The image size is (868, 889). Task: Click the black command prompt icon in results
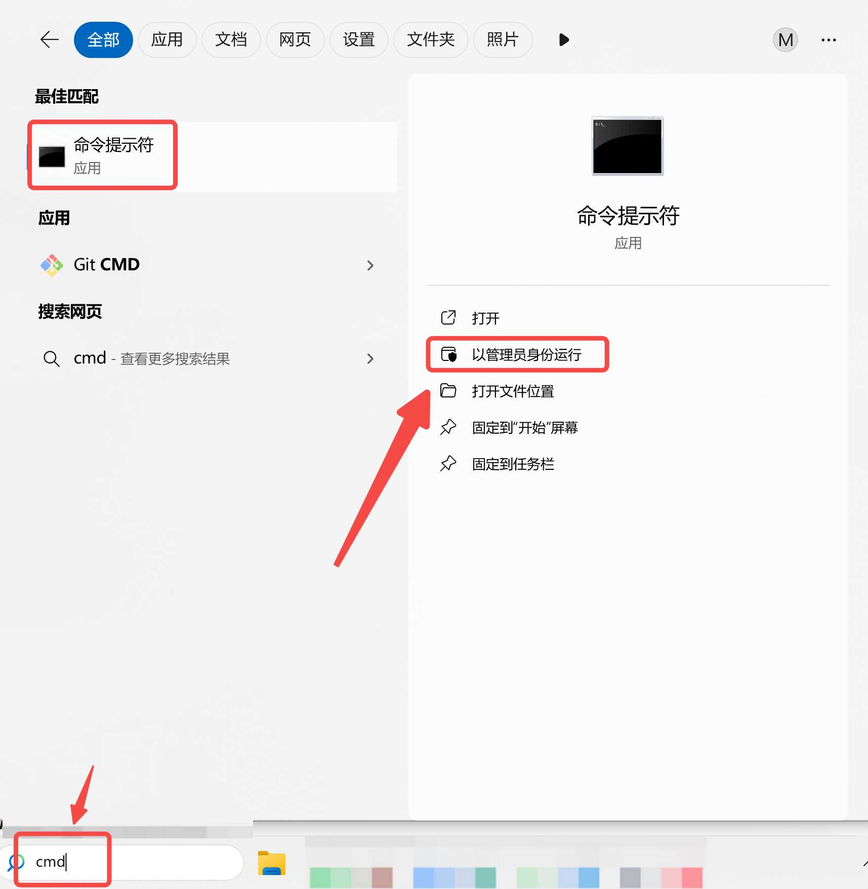[x=52, y=156]
